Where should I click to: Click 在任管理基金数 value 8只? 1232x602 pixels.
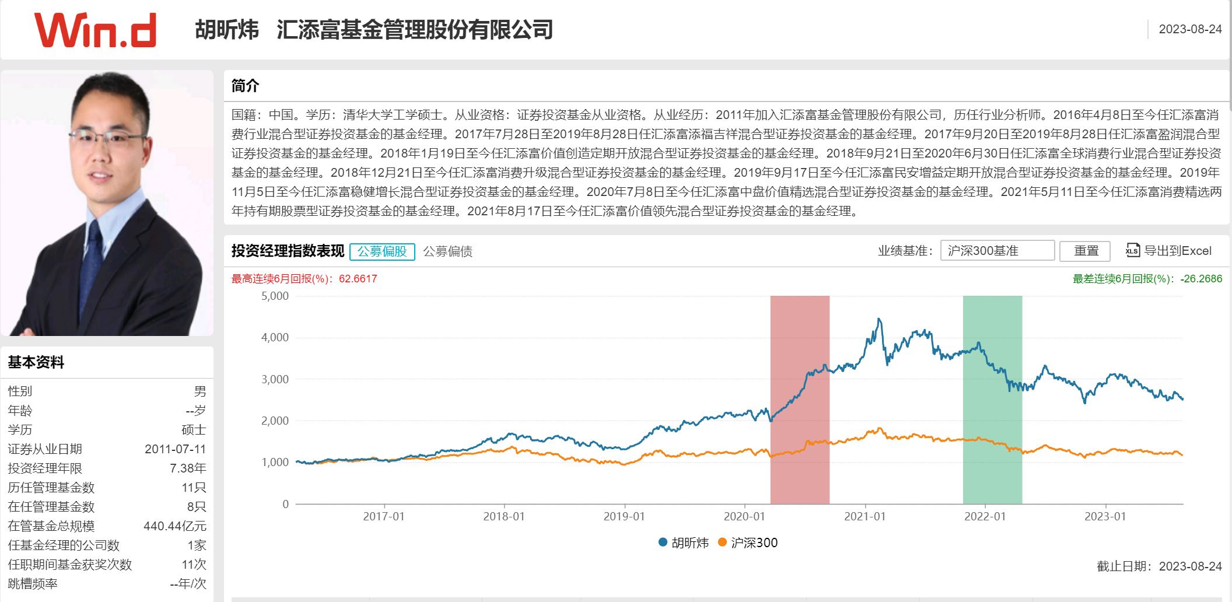[197, 507]
